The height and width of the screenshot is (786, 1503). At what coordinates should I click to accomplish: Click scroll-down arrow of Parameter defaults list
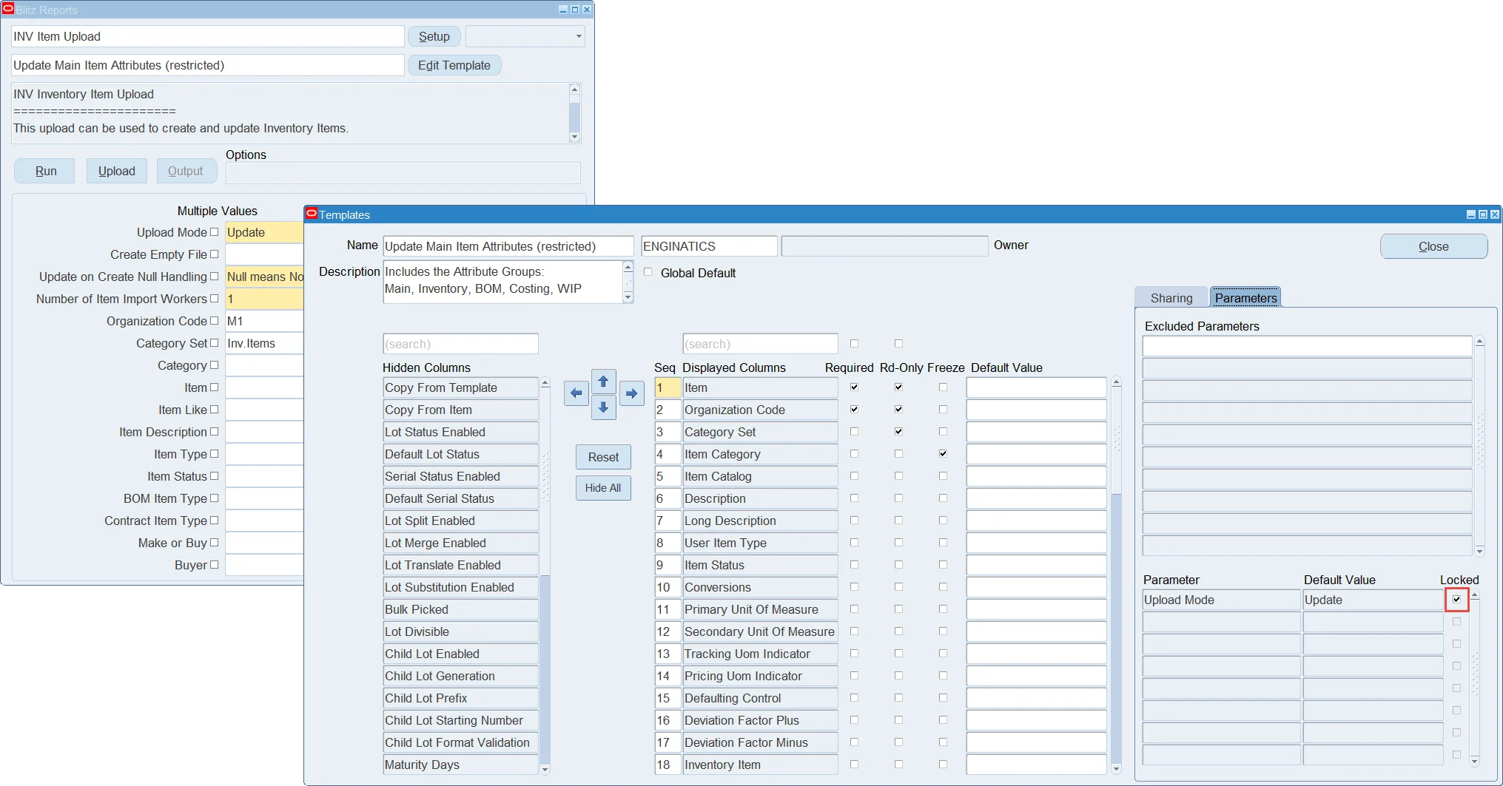coord(1474,761)
